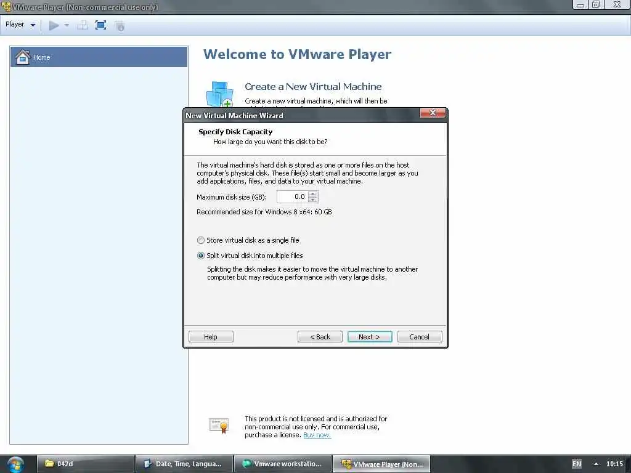Select Store virtual disk as a single file
The image size is (631, 473).
(248, 240)
